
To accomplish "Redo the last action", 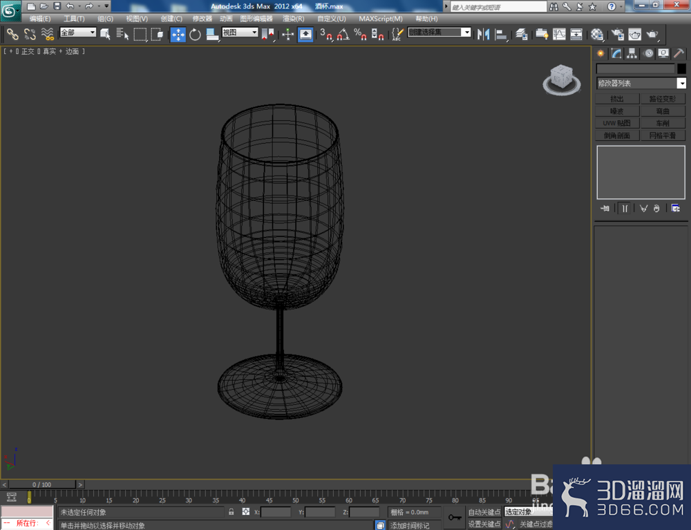I will coord(89,6).
